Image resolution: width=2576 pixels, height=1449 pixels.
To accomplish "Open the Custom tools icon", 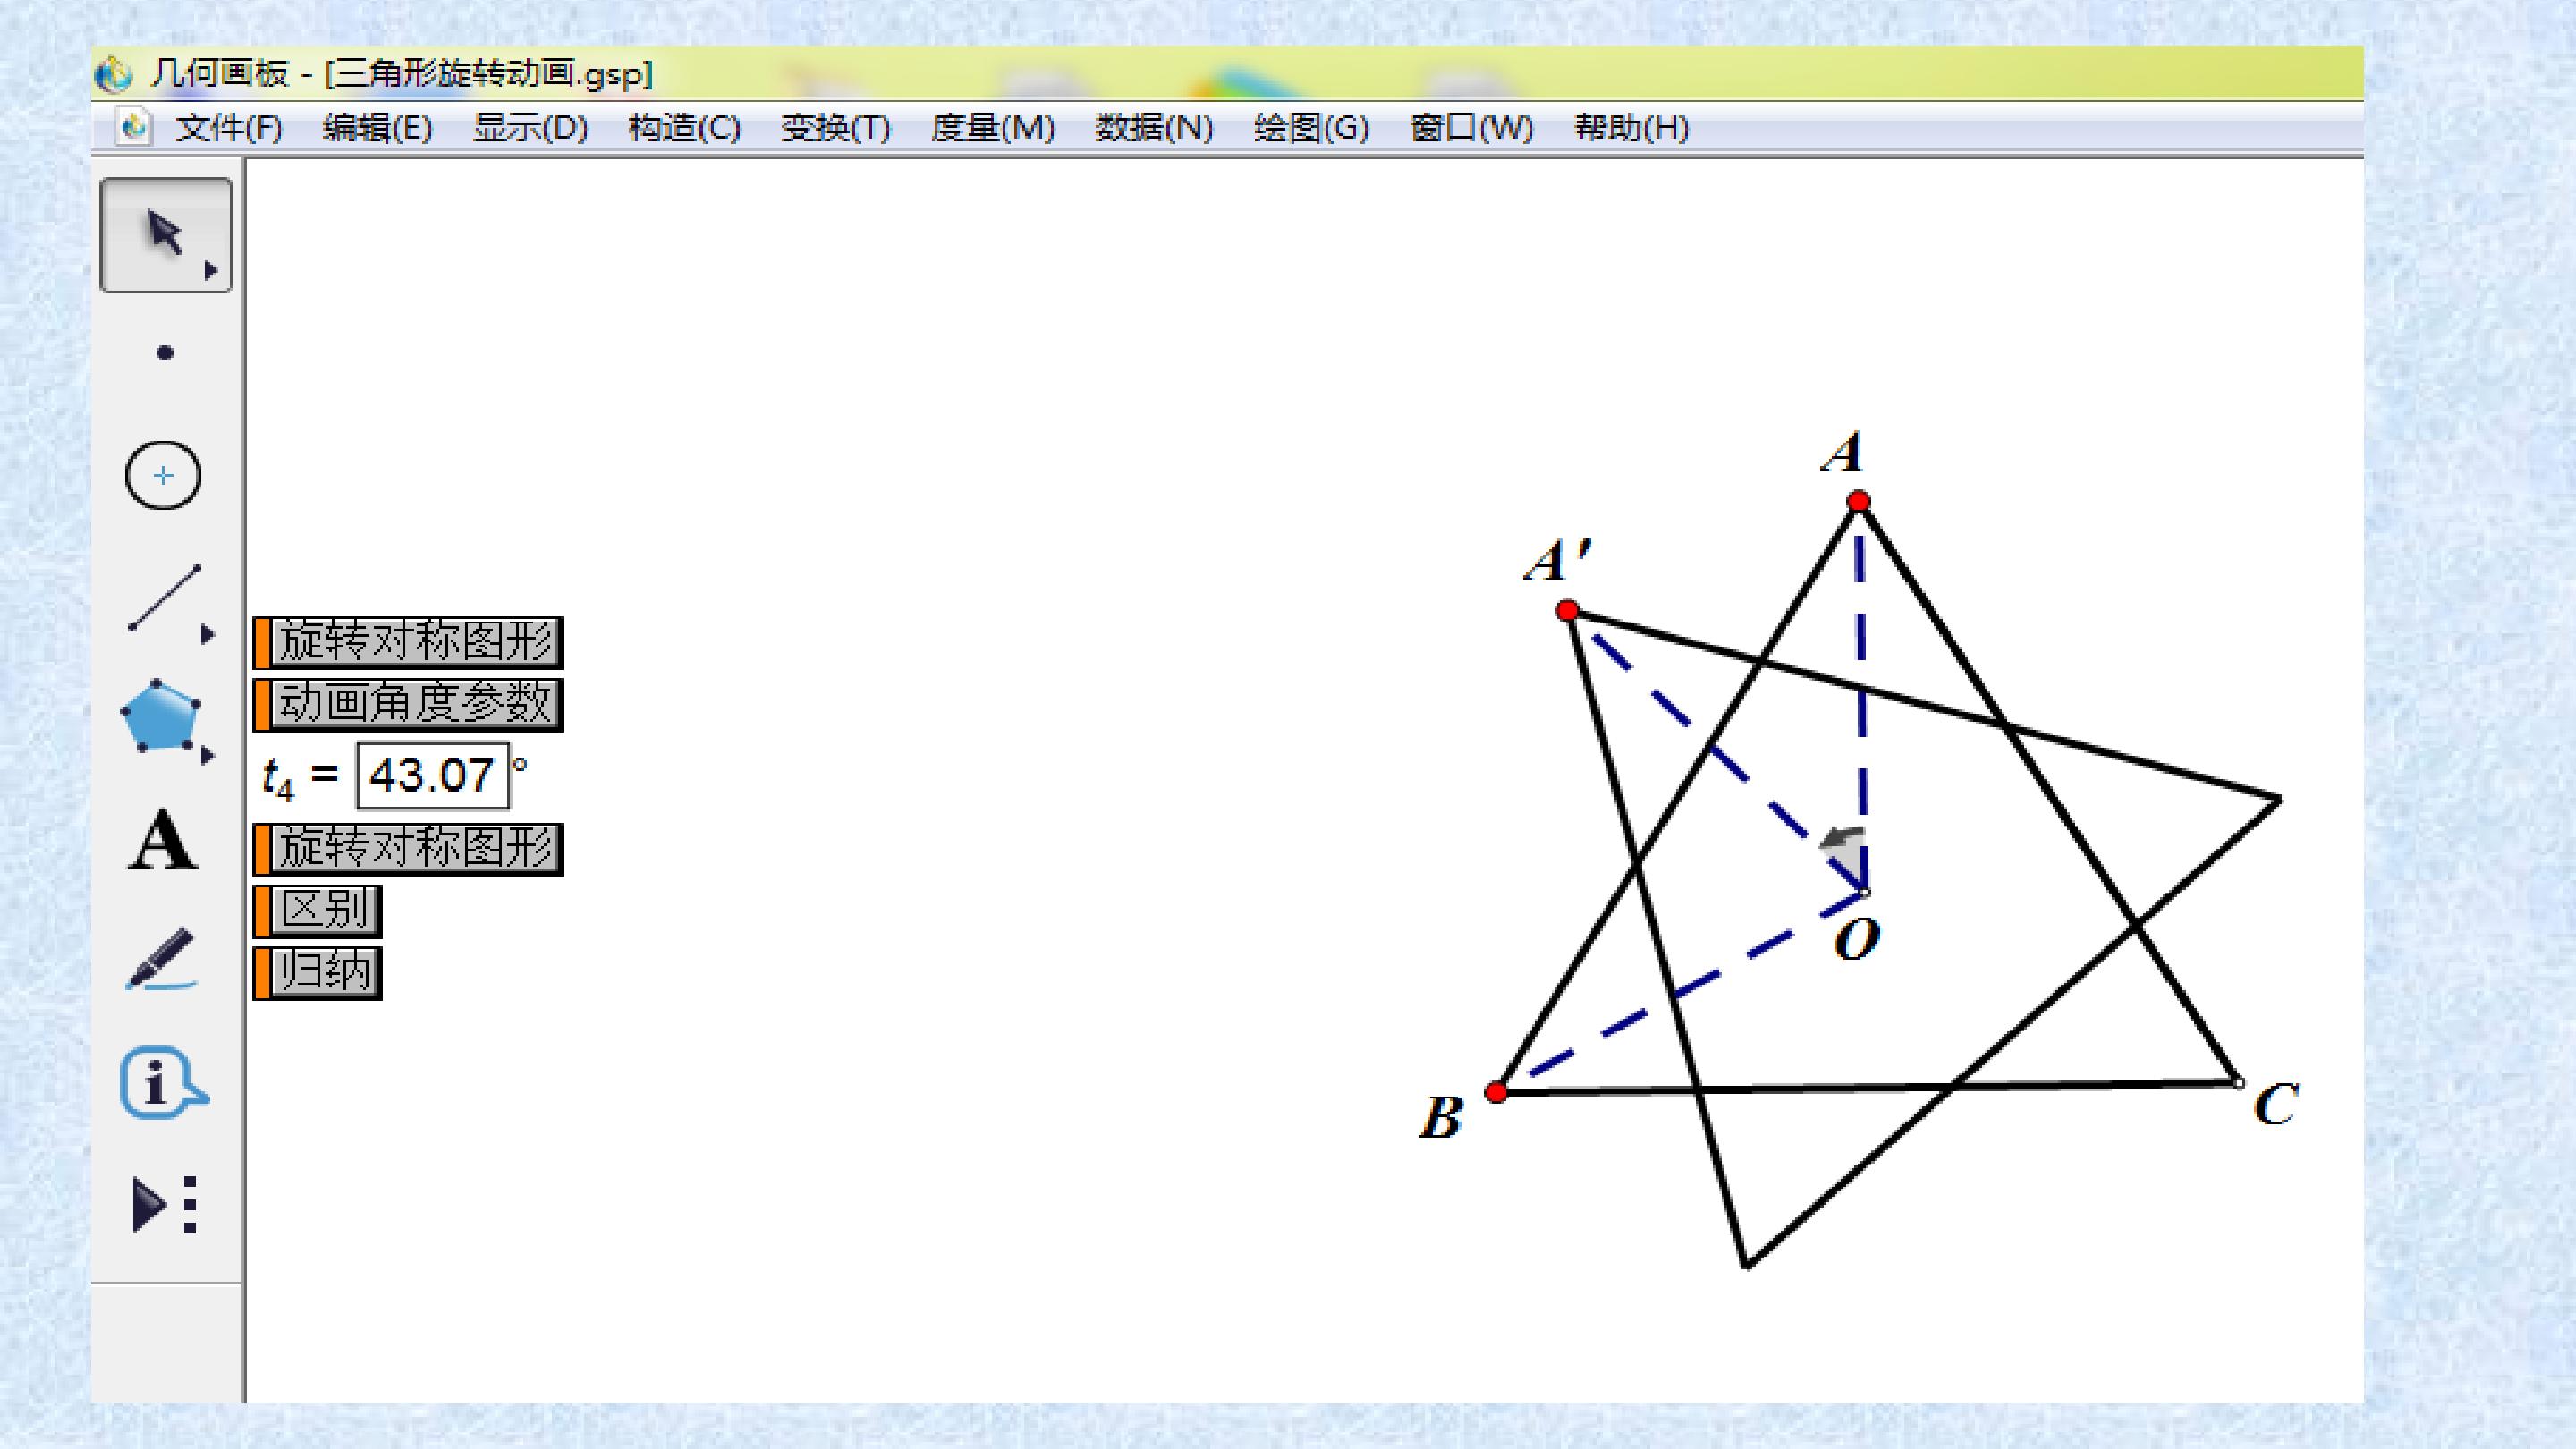I will coord(164,1204).
